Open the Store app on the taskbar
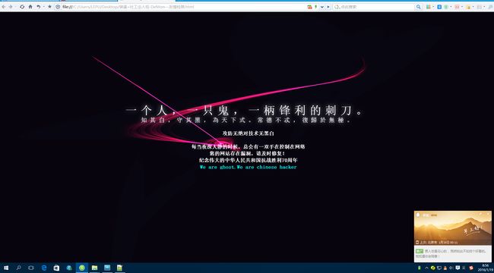 click(x=56, y=268)
